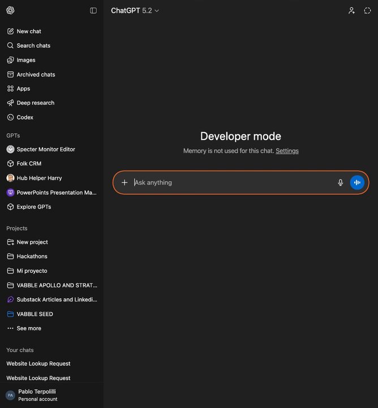Open Search chats
378x408 pixels.
click(33, 45)
